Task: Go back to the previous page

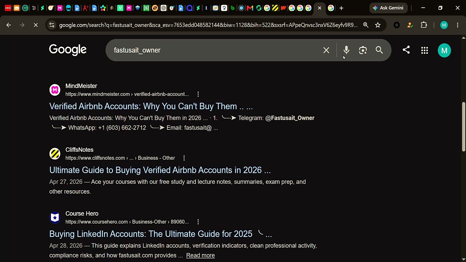Action: point(9,25)
